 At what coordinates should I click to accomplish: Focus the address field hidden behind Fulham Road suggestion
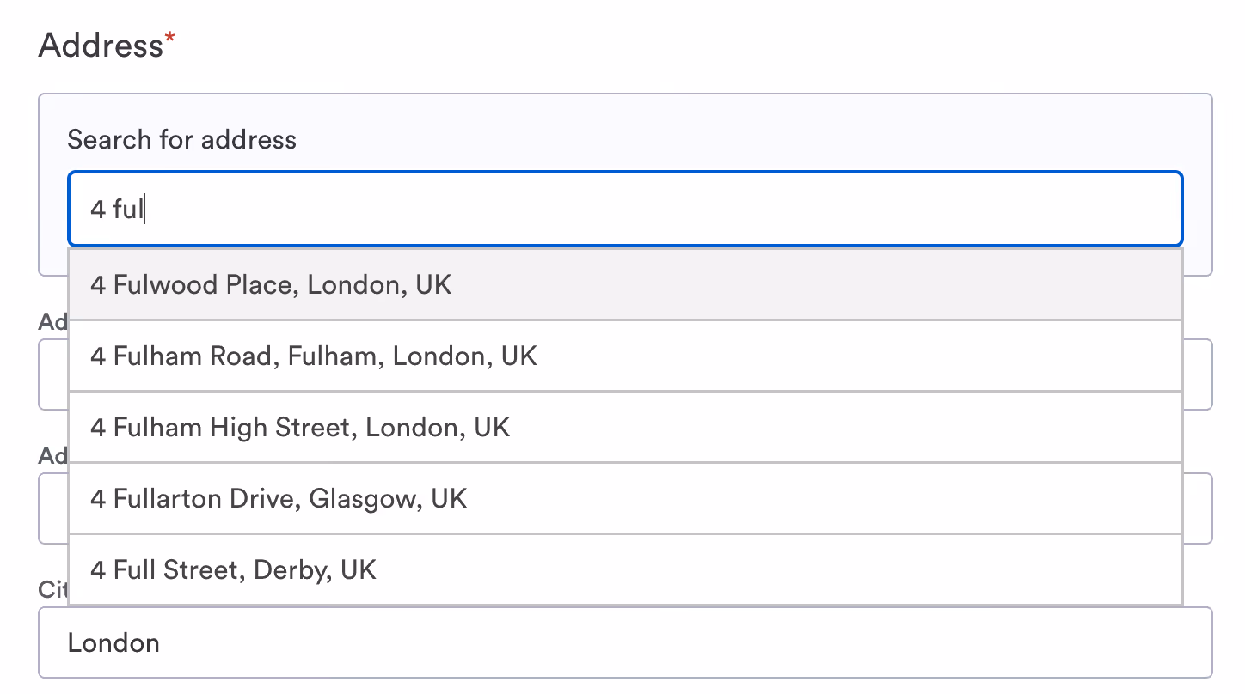click(x=1197, y=374)
